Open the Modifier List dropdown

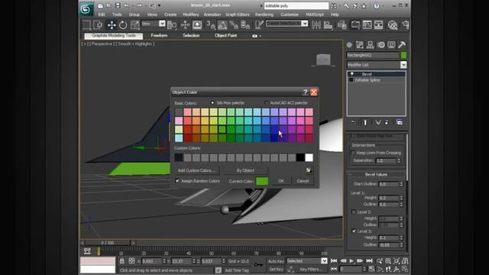[403, 65]
